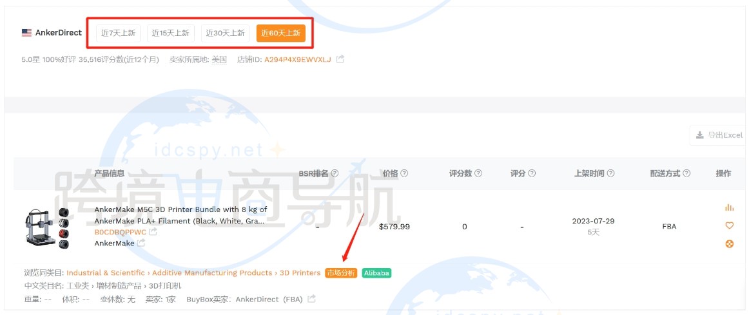749x315 pixels.
Task: Open AnkerMake M5C 3D Printer product thumbnail
Action: [47, 228]
